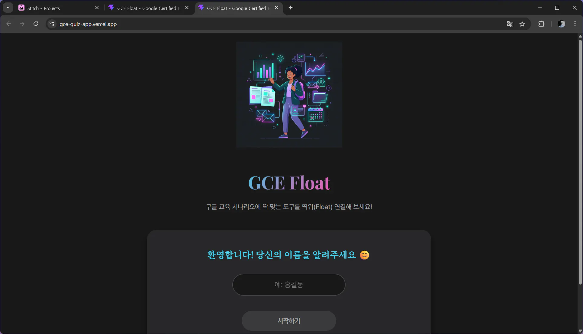583x334 pixels.
Task: Open Chrome's three-dot menu
Action: 575,24
